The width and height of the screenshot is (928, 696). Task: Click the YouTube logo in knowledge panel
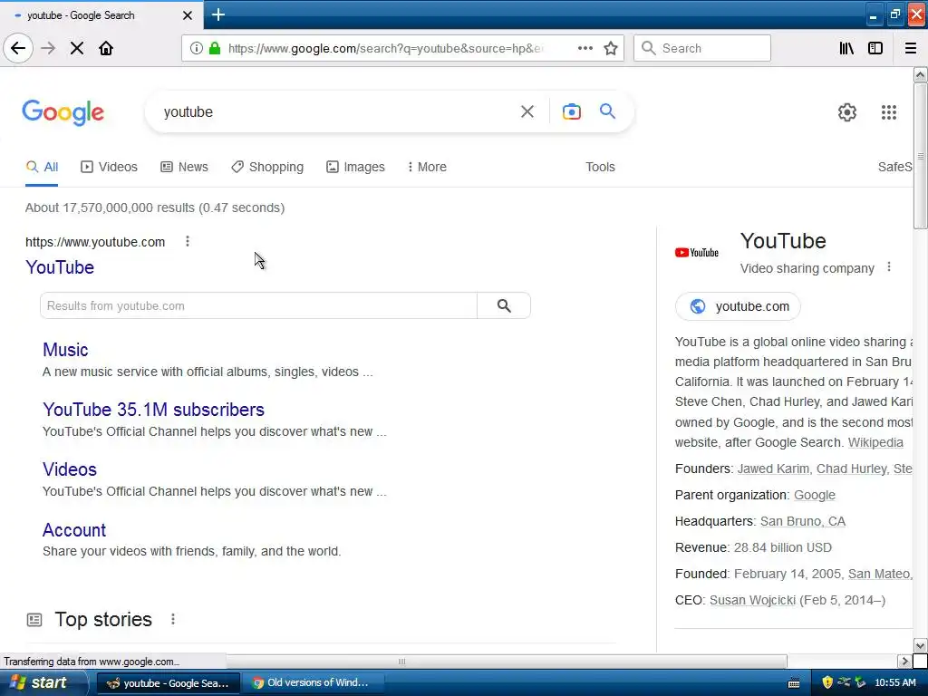[697, 253]
